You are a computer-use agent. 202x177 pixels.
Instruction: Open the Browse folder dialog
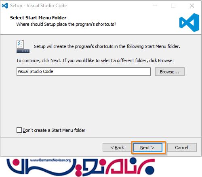[170, 72]
